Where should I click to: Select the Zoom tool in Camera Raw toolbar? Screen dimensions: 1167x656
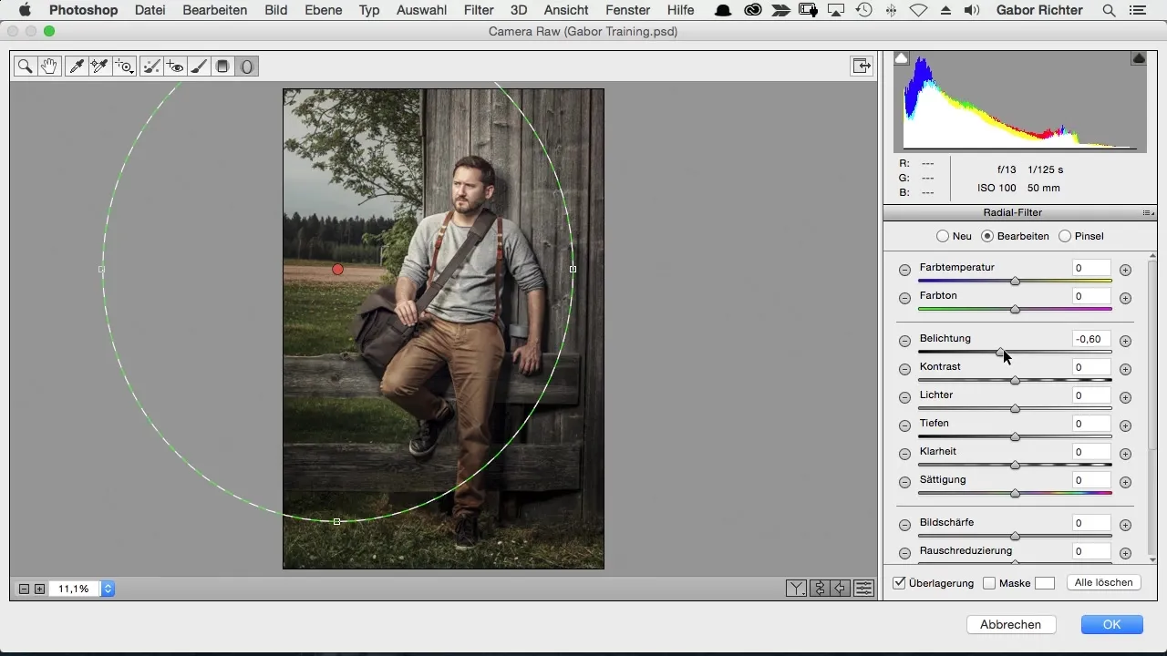26,67
